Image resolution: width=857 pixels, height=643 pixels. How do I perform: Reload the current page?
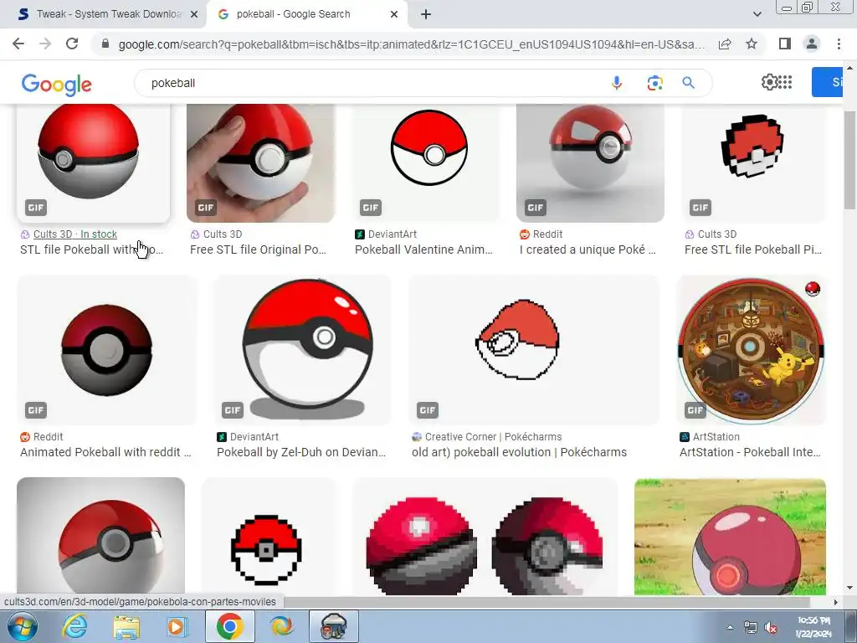click(72, 44)
